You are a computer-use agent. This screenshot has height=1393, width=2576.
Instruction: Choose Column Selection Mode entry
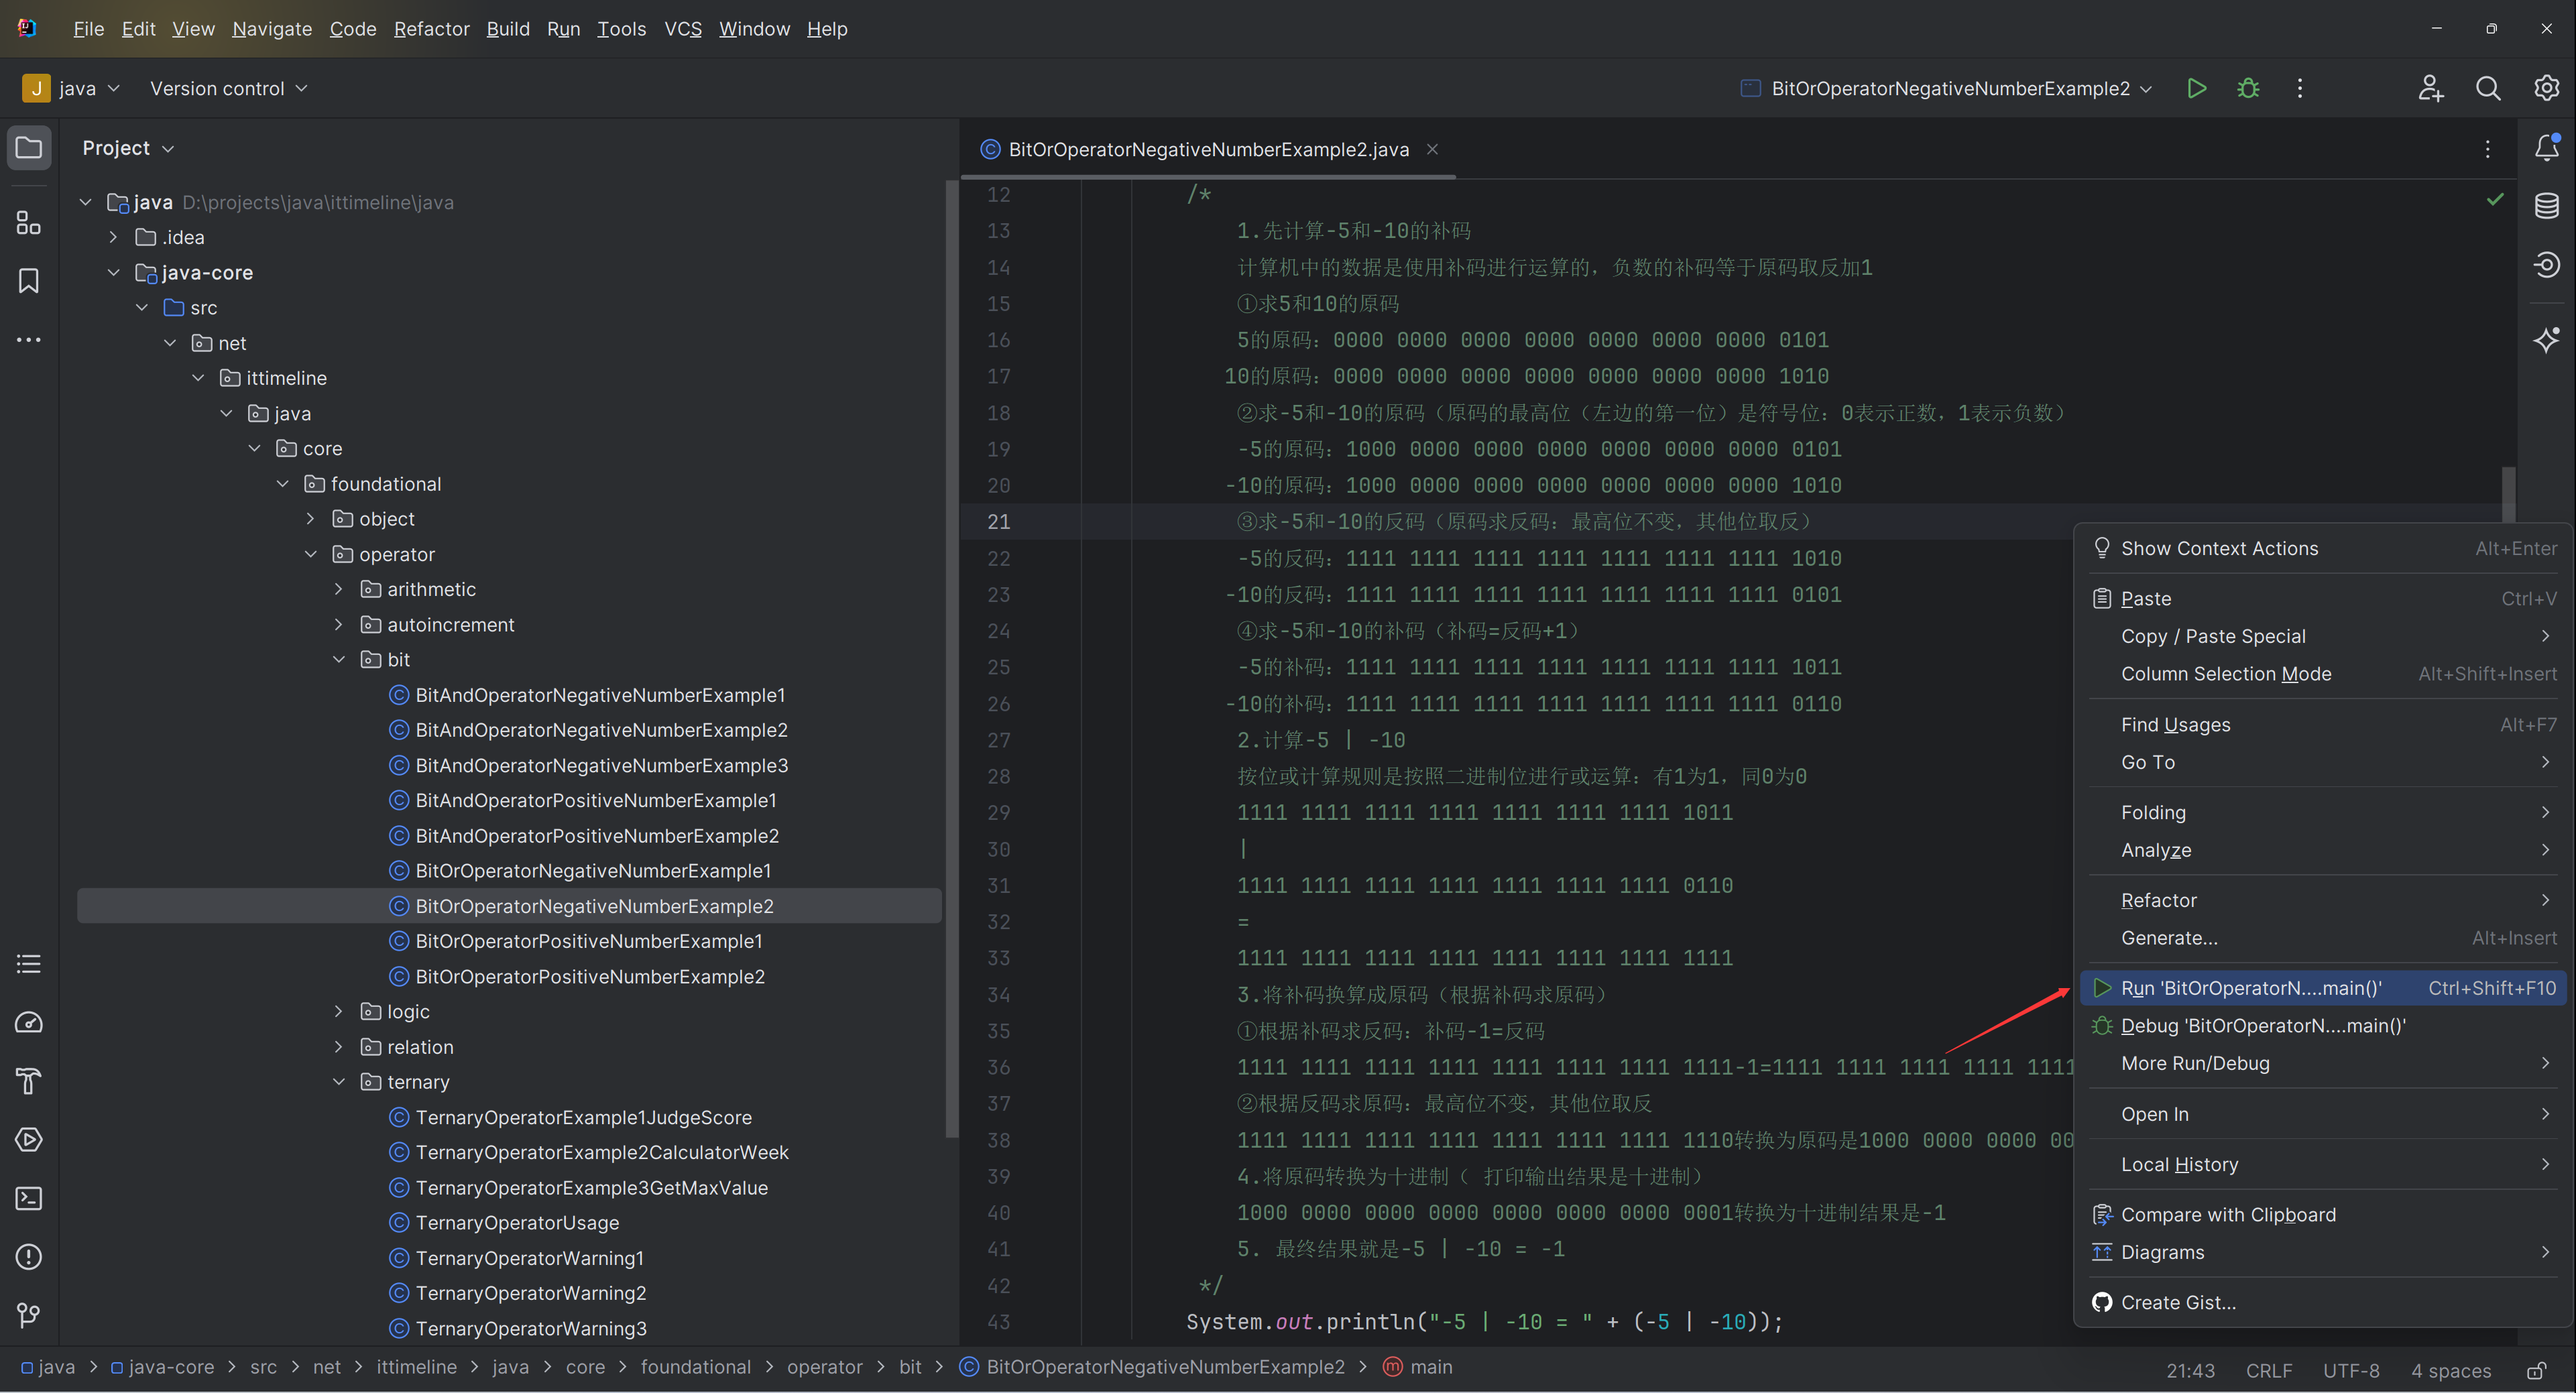(2323, 674)
